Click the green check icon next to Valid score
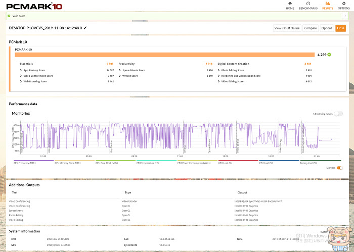Viewport: 354px width, 252px height. tap(9, 16)
